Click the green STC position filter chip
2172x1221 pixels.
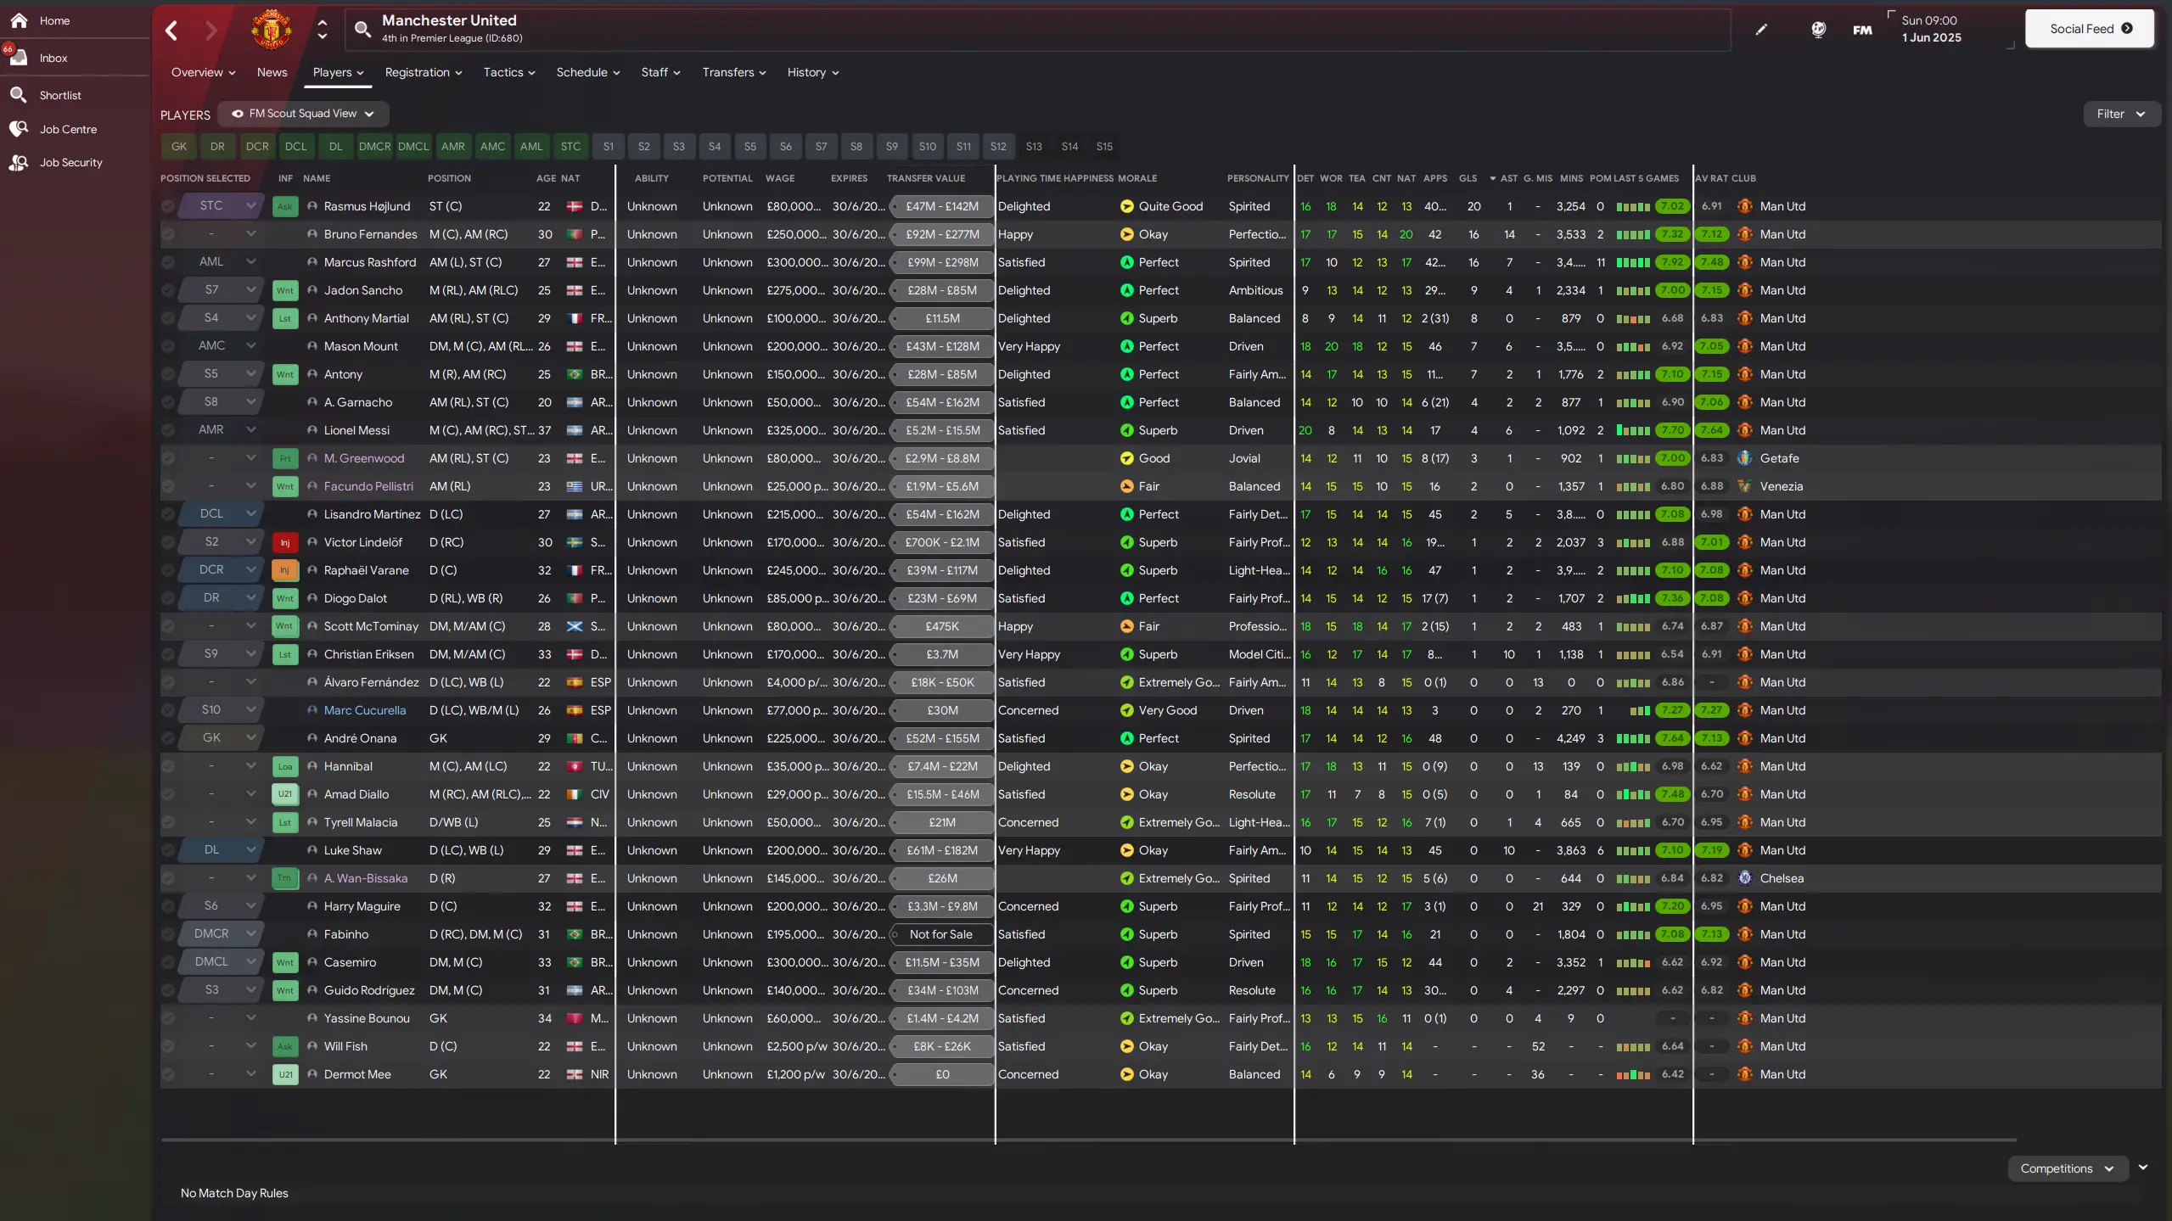(x=570, y=146)
